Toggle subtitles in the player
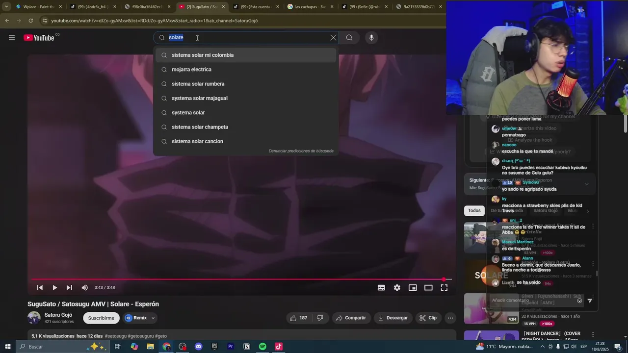This screenshot has height=353, width=628. point(381,288)
